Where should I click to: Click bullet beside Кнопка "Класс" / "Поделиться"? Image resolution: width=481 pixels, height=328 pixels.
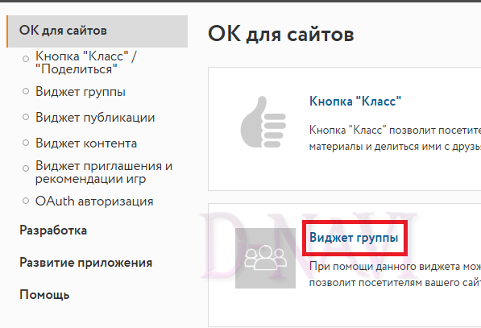click(26, 59)
